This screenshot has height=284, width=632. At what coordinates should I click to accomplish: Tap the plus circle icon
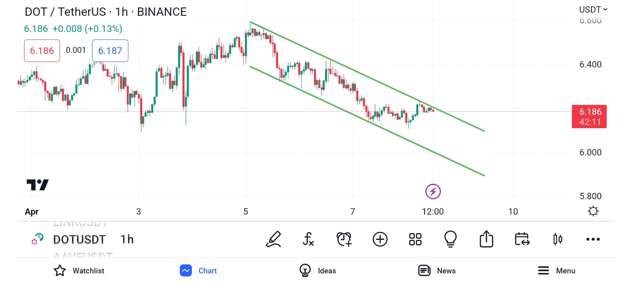380,239
